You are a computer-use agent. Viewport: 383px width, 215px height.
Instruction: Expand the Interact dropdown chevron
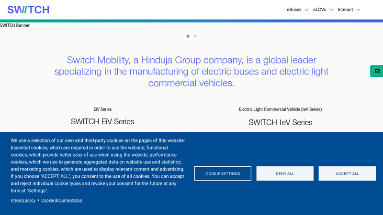tap(358, 10)
